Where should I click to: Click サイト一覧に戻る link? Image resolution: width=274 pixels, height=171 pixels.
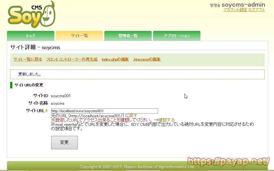click(28, 59)
